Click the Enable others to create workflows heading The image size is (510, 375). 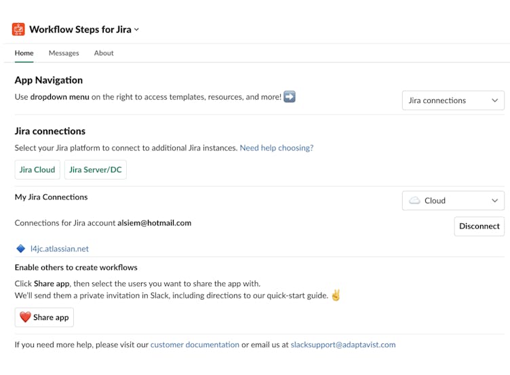click(76, 267)
